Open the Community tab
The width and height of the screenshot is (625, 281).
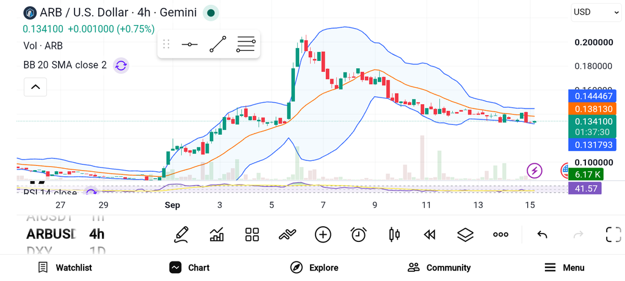point(439,268)
